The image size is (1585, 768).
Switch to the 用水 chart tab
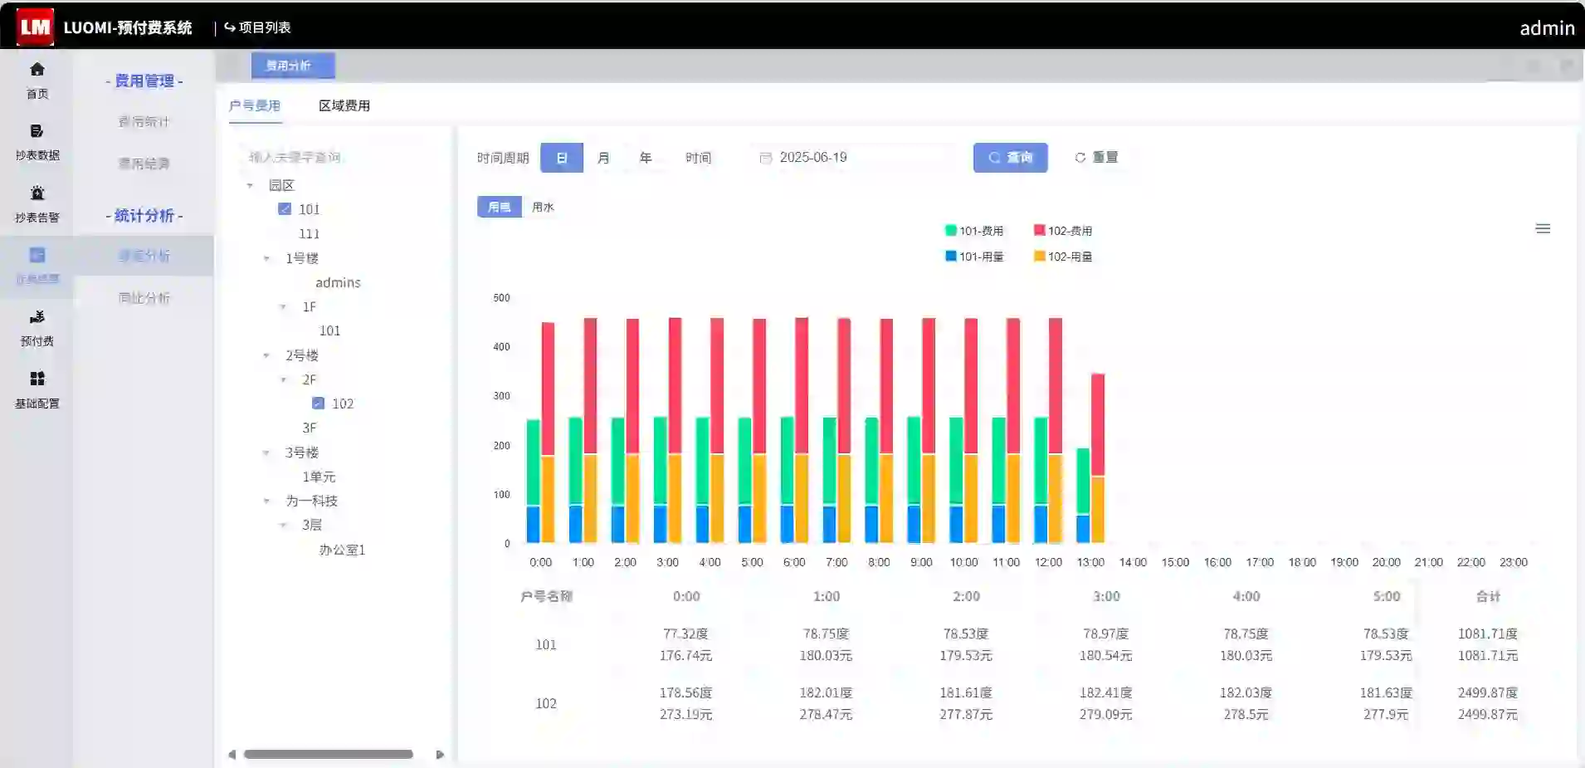click(543, 207)
